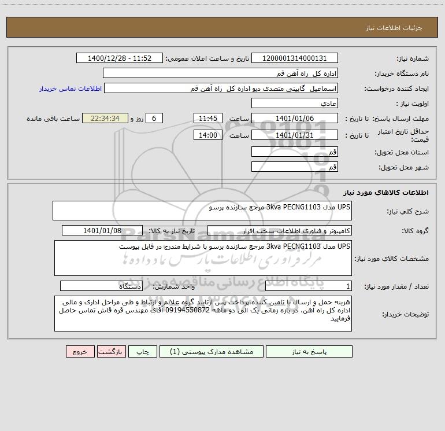
Task: Click the label 'اولویت نیاز :'
Action: coord(413,104)
